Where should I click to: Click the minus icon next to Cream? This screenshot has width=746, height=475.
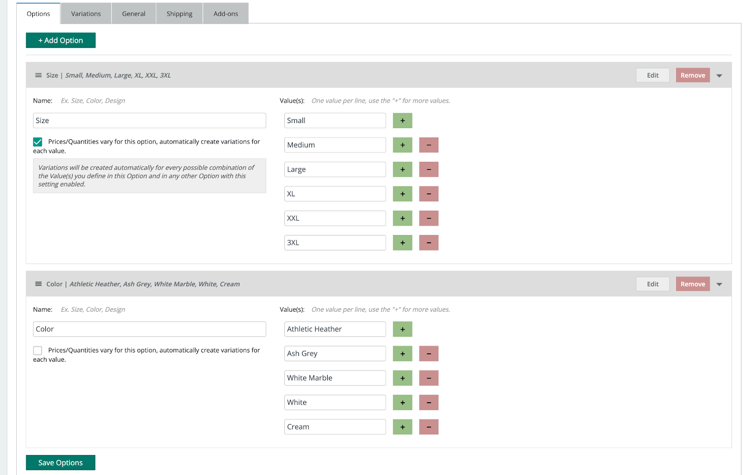pos(428,427)
